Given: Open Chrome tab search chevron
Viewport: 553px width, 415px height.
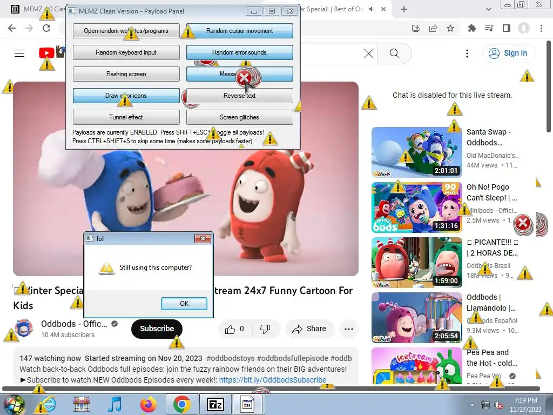Looking at the screenshot, I should (488, 10).
